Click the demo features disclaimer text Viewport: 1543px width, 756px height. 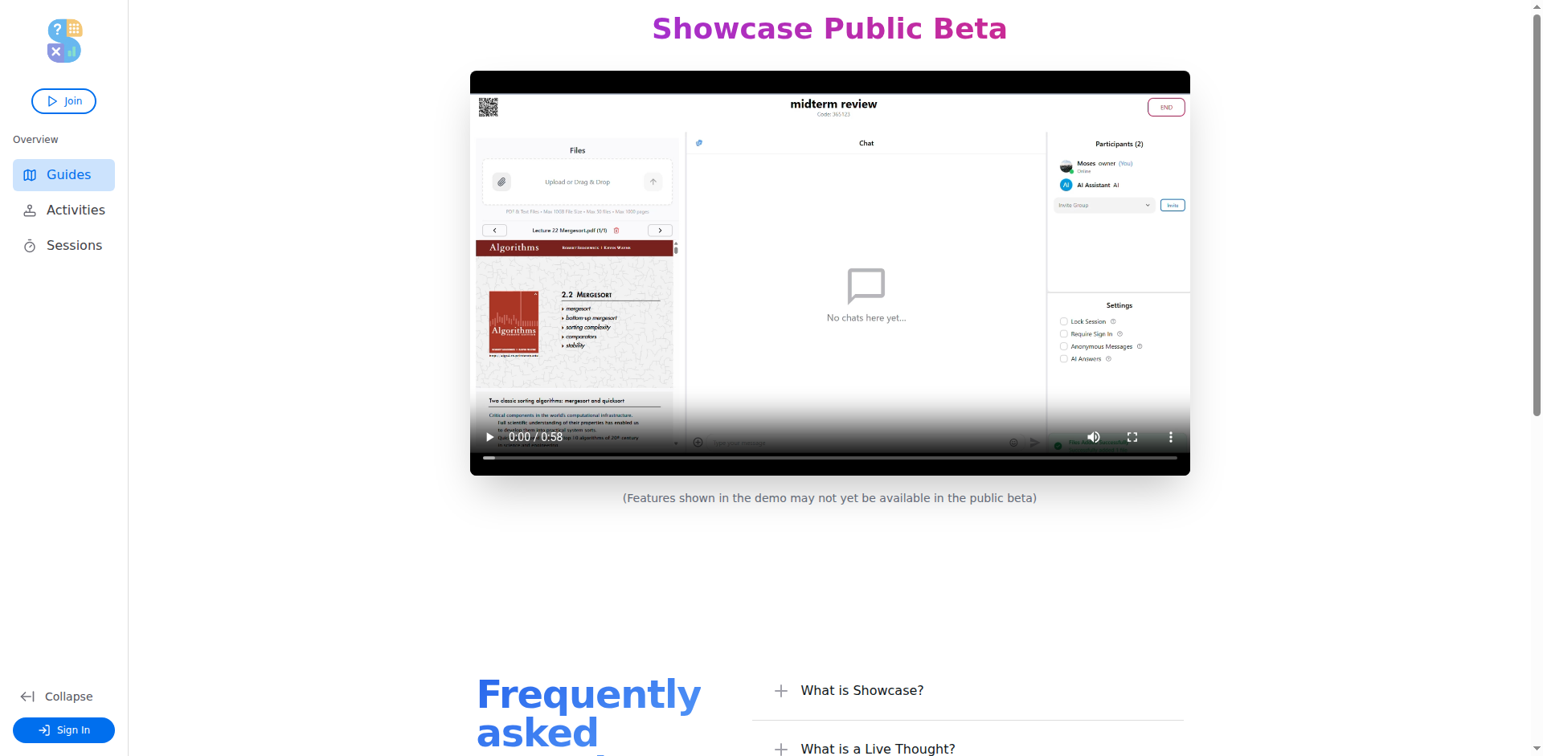click(829, 498)
